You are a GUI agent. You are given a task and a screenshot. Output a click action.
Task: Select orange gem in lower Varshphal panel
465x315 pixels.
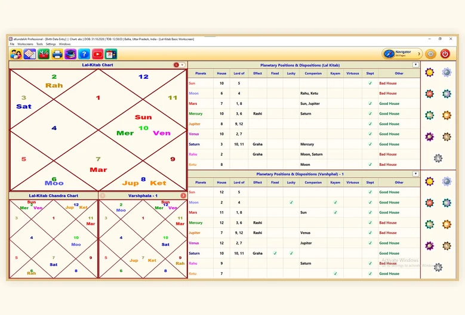[446, 224]
